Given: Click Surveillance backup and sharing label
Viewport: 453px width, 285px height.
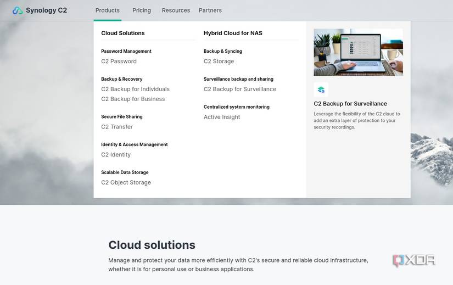Looking at the screenshot, I should point(238,79).
